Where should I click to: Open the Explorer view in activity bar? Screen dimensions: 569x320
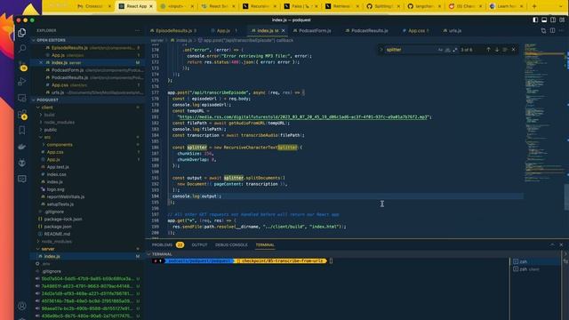click(21, 33)
